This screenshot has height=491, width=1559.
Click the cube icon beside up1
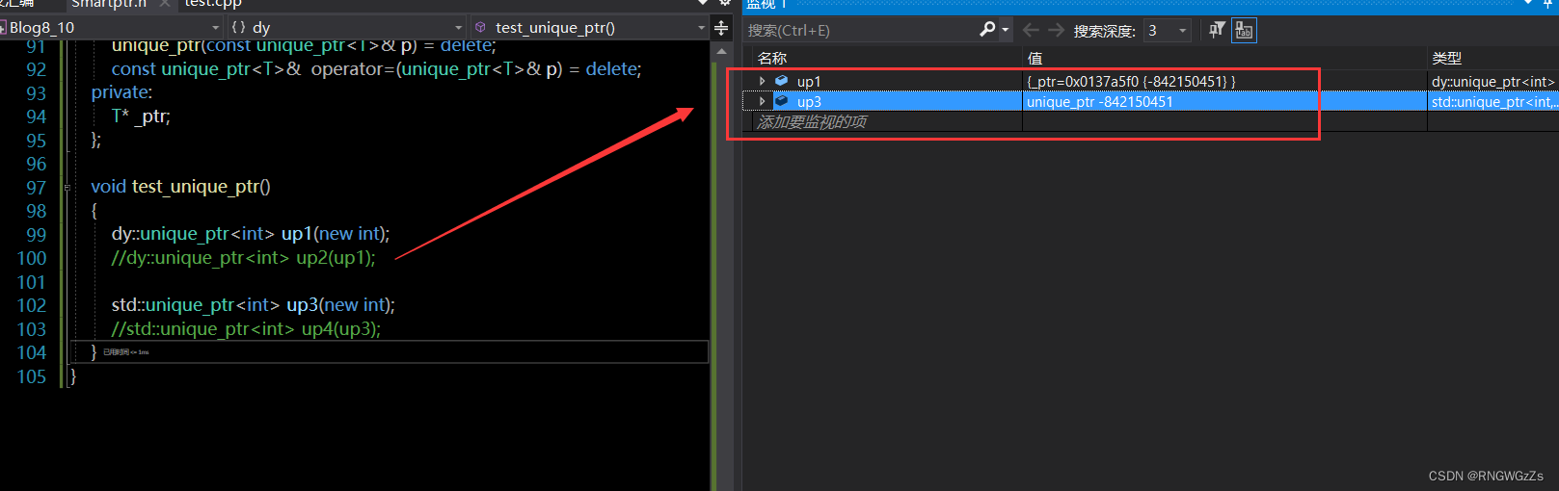click(x=782, y=81)
